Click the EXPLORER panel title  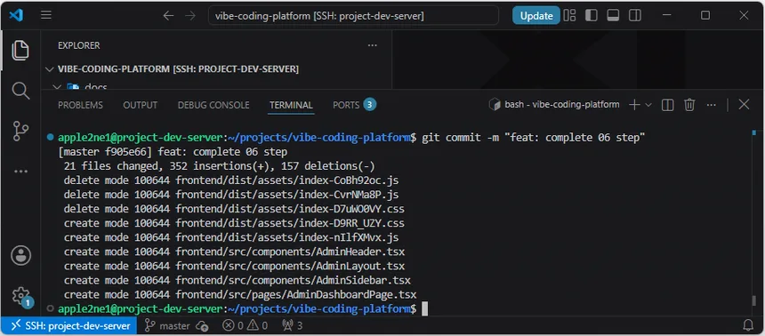point(78,45)
